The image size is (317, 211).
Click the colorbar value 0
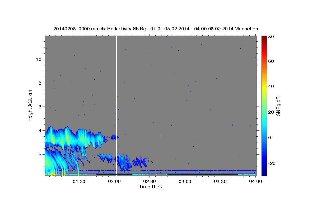tap(270, 138)
